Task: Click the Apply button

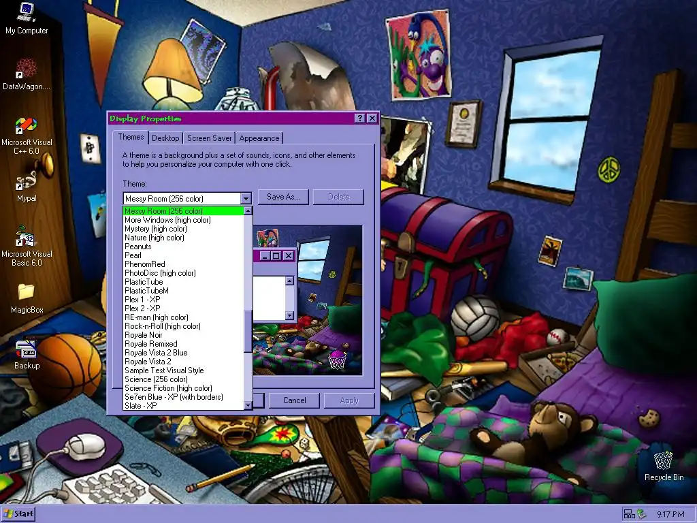Action: coord(349,400)
